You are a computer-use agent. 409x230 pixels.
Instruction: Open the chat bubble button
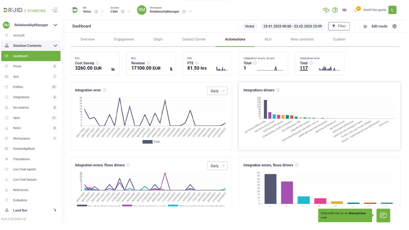point(383,216)
